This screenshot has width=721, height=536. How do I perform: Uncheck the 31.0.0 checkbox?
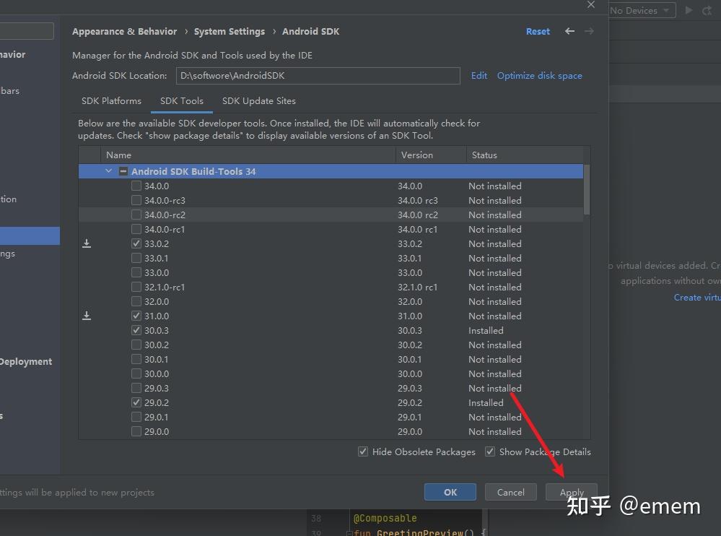(x=136, y=316)
